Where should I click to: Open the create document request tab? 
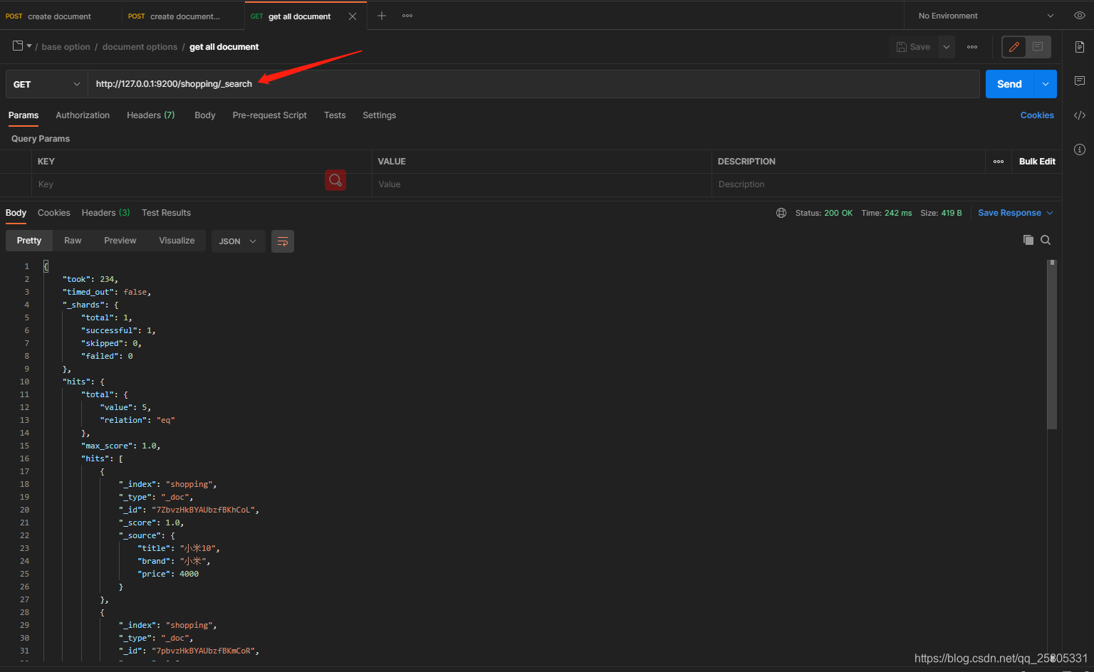(61, 15)
